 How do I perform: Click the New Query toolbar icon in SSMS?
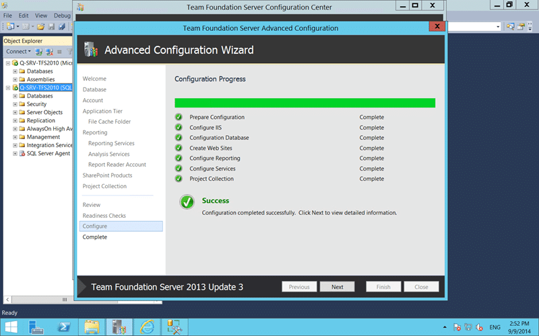point(10,26)
